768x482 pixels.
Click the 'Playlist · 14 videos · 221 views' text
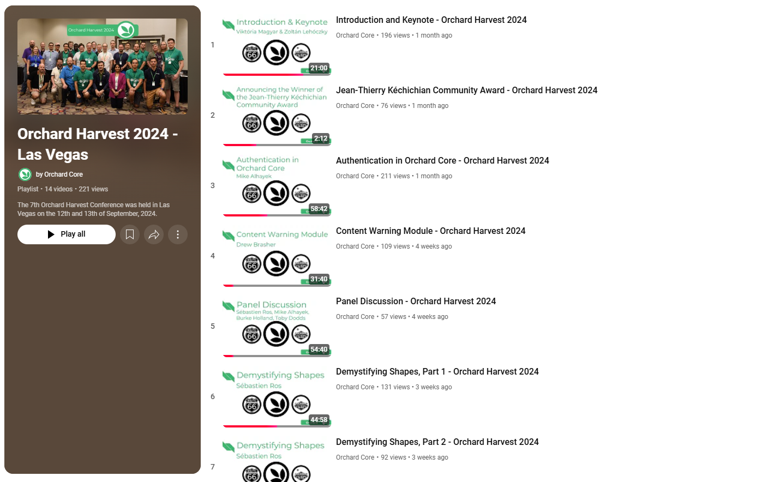pos(63,189)
